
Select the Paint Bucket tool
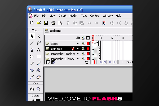coord(38,70)
